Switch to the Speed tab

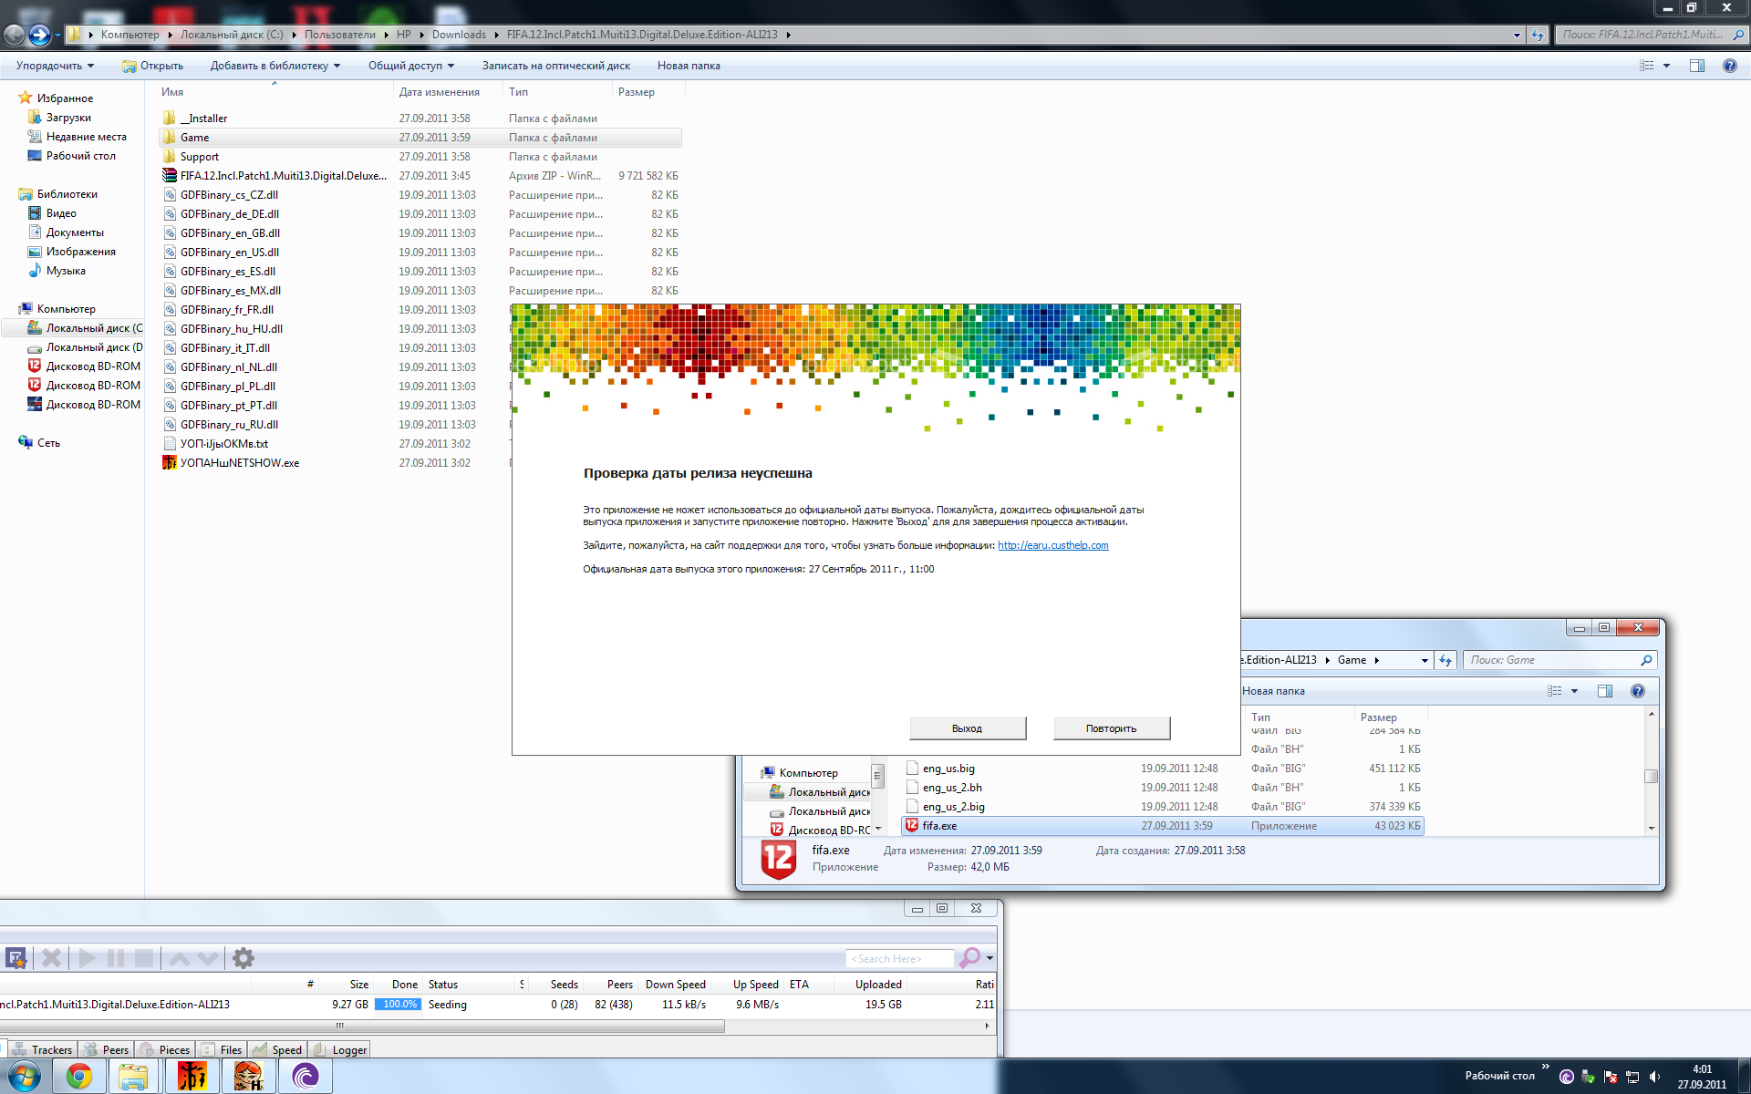coord(277,1050)
